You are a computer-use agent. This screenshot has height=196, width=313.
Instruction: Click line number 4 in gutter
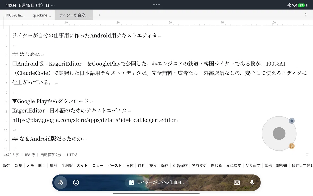pos(7,64)
